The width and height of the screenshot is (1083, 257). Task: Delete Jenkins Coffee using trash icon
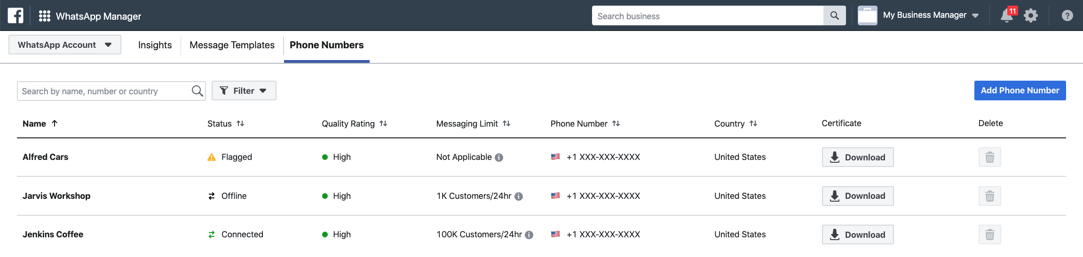tap(990, 234)
